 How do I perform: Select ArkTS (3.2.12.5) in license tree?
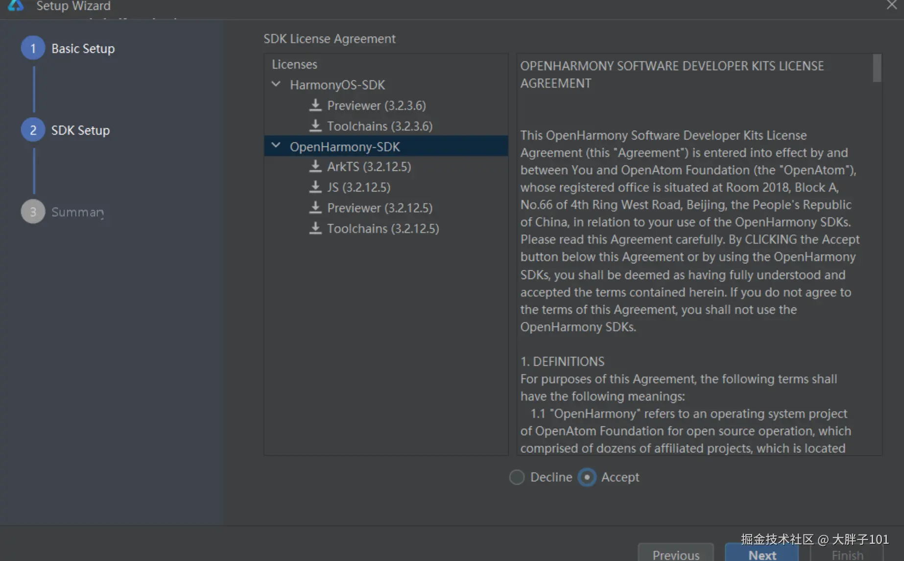click(x=369, y=166)
